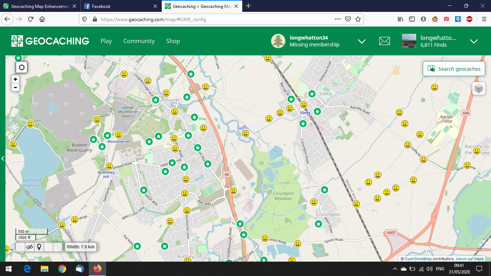Click the Greasemonkey extension icon

click(x=435, y=19)
